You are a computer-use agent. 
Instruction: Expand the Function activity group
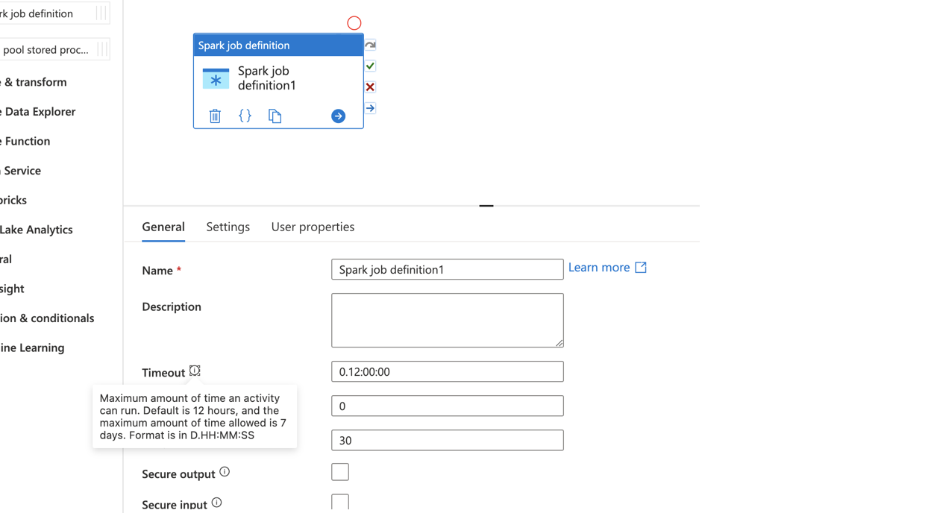25,141
